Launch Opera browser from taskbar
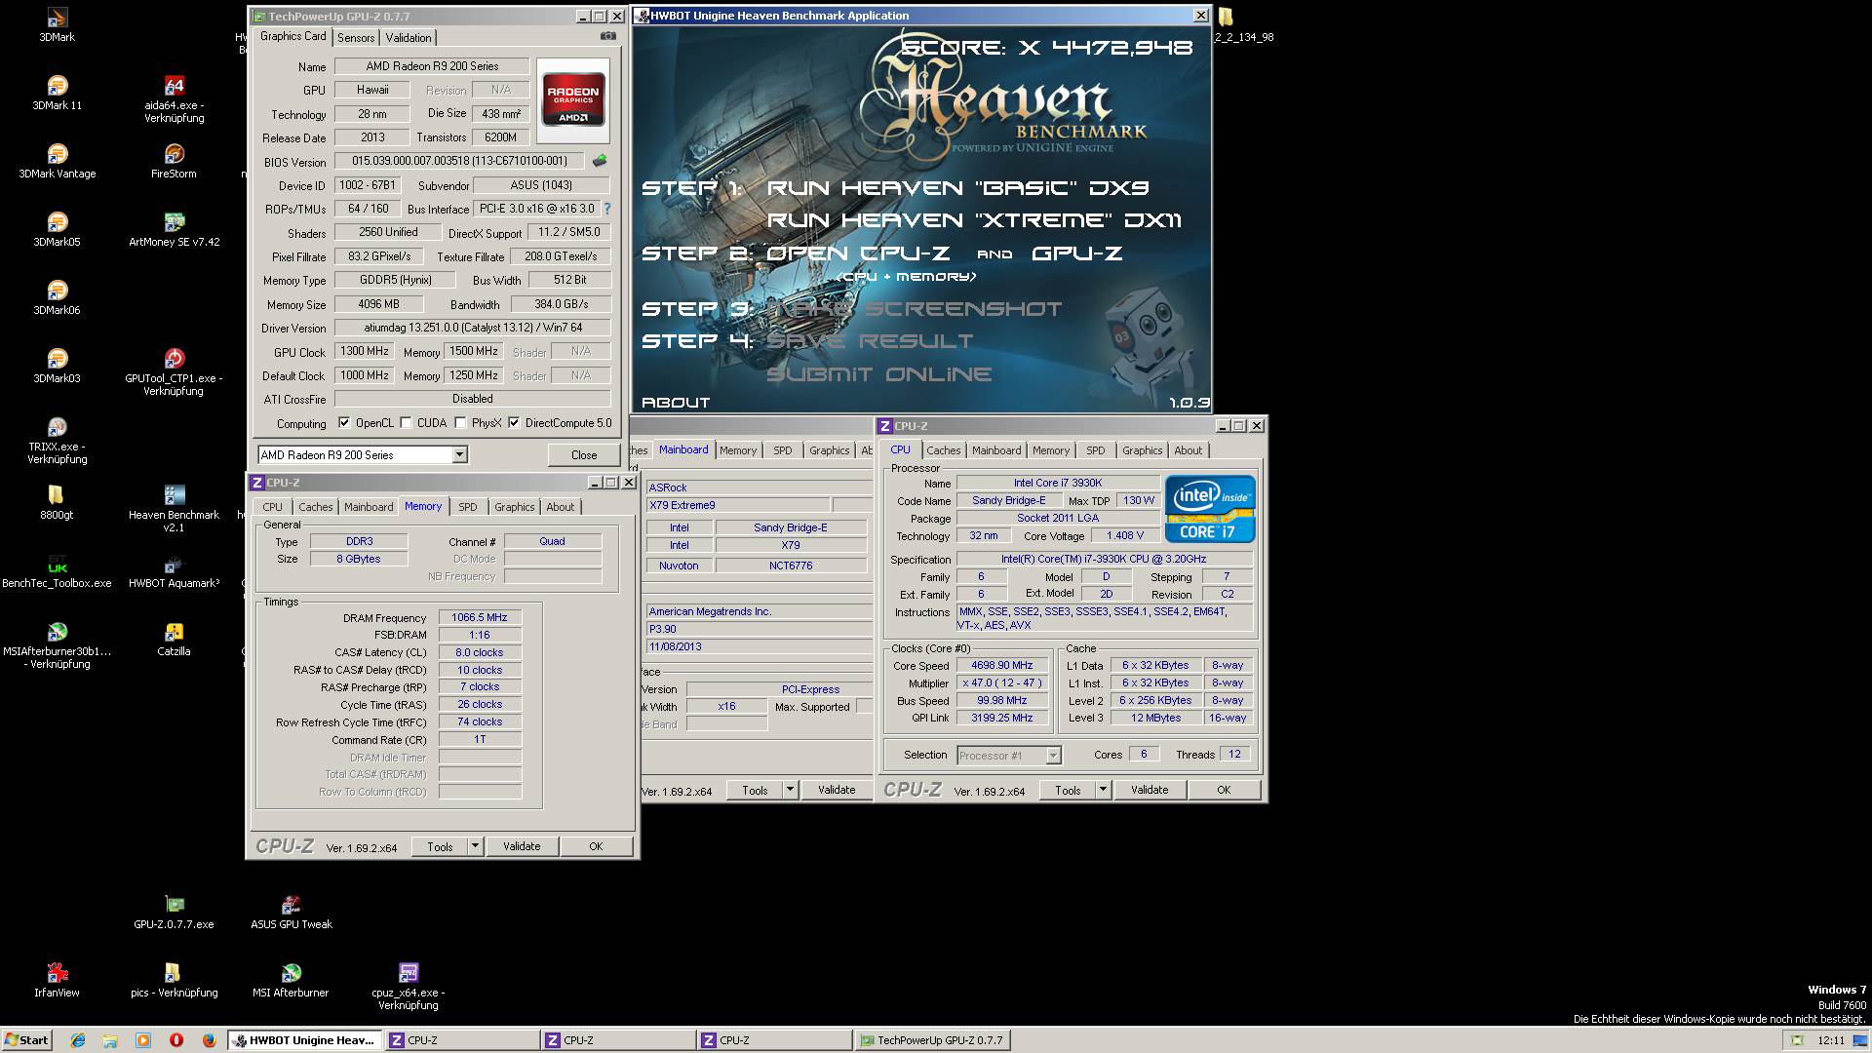 pos(175,1040)
